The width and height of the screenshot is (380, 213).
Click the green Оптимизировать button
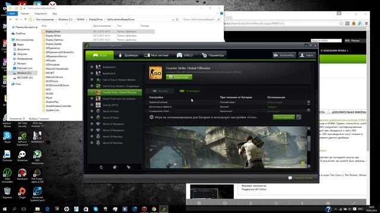point(284,117)
